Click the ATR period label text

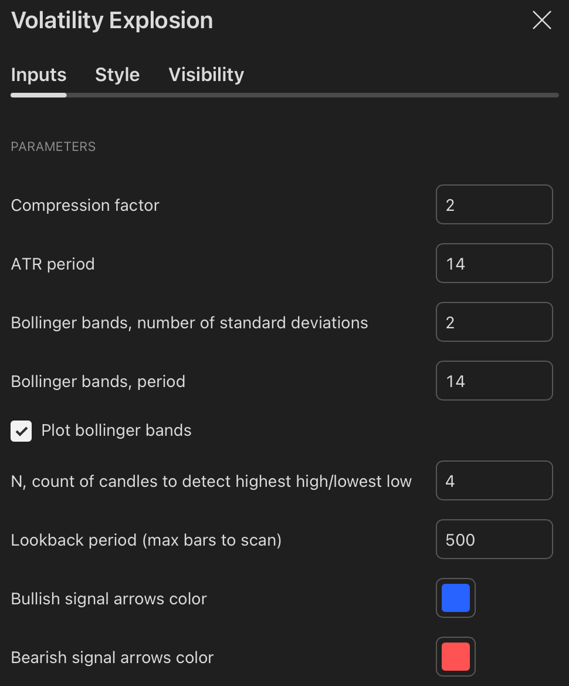coord(53,264)
